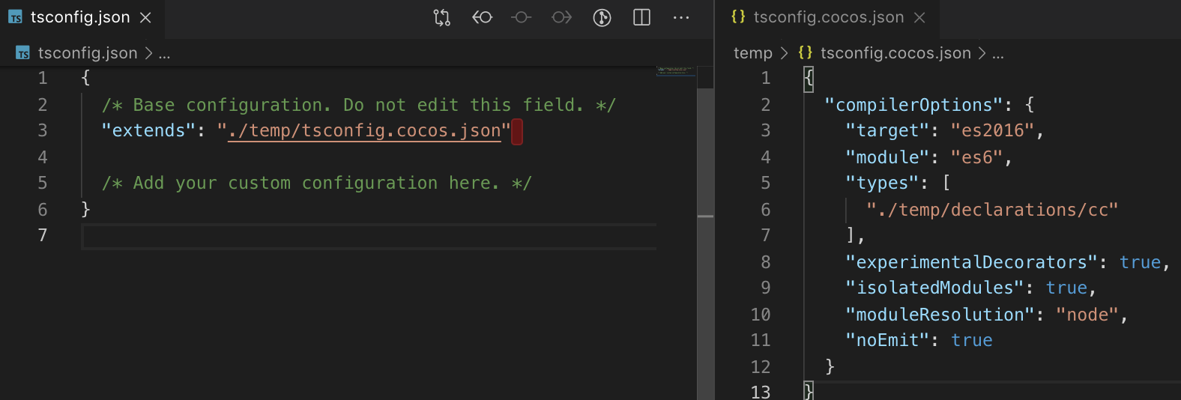Expand the temp folder breadcrumb
Screen dimensions: 1181x400
(x=752, y=53)
